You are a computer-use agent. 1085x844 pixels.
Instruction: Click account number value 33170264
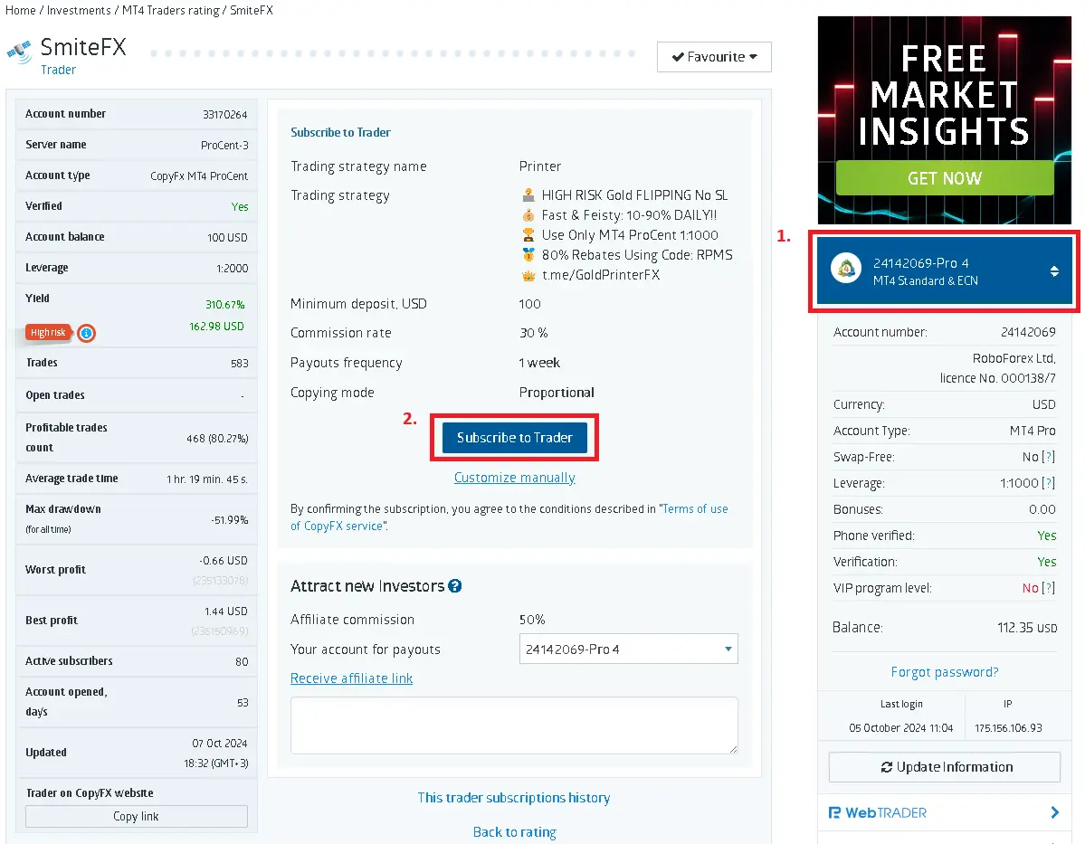(225, 114)
